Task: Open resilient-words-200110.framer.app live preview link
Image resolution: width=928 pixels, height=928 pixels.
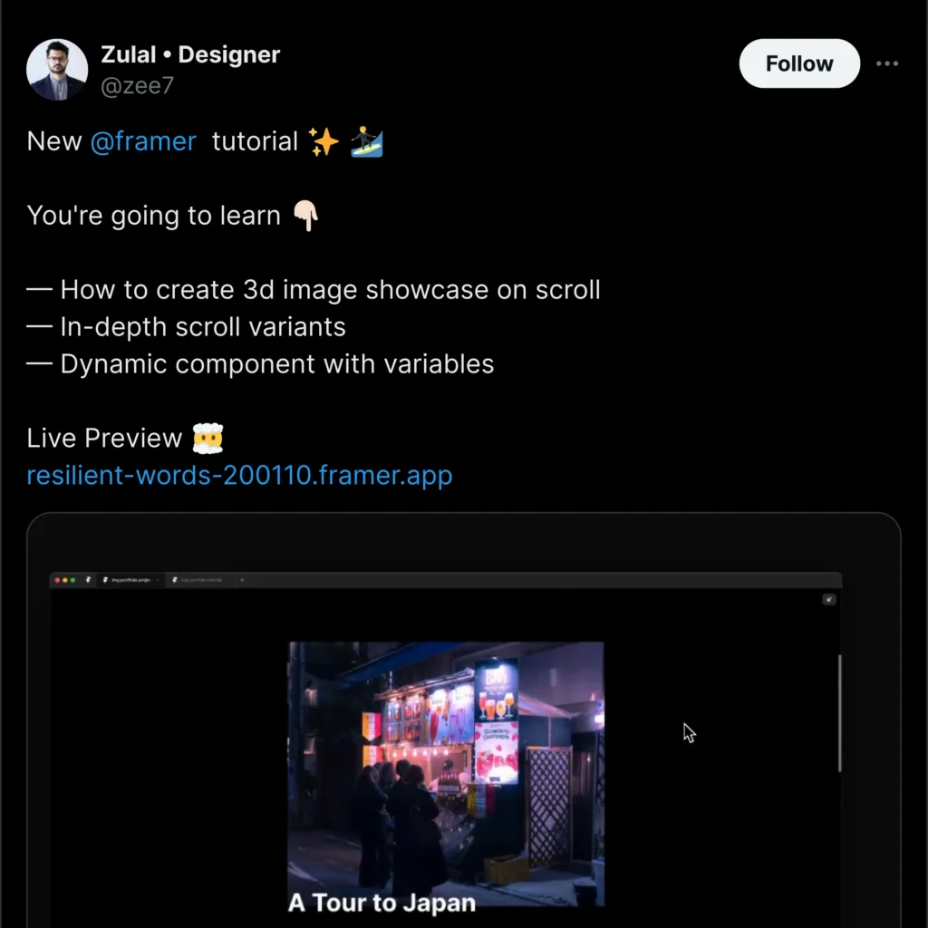Action: [239, 475]
